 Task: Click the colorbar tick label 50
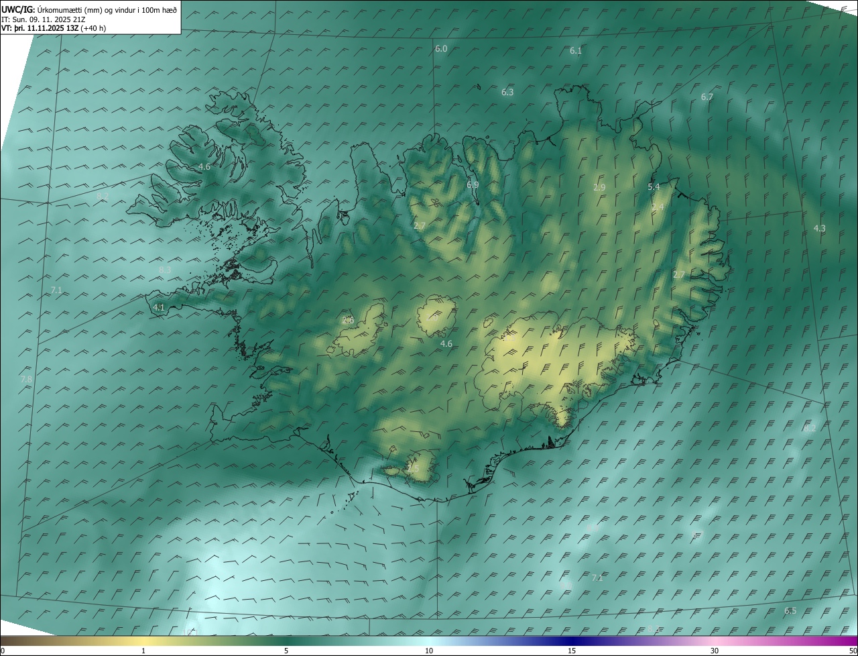853,651
